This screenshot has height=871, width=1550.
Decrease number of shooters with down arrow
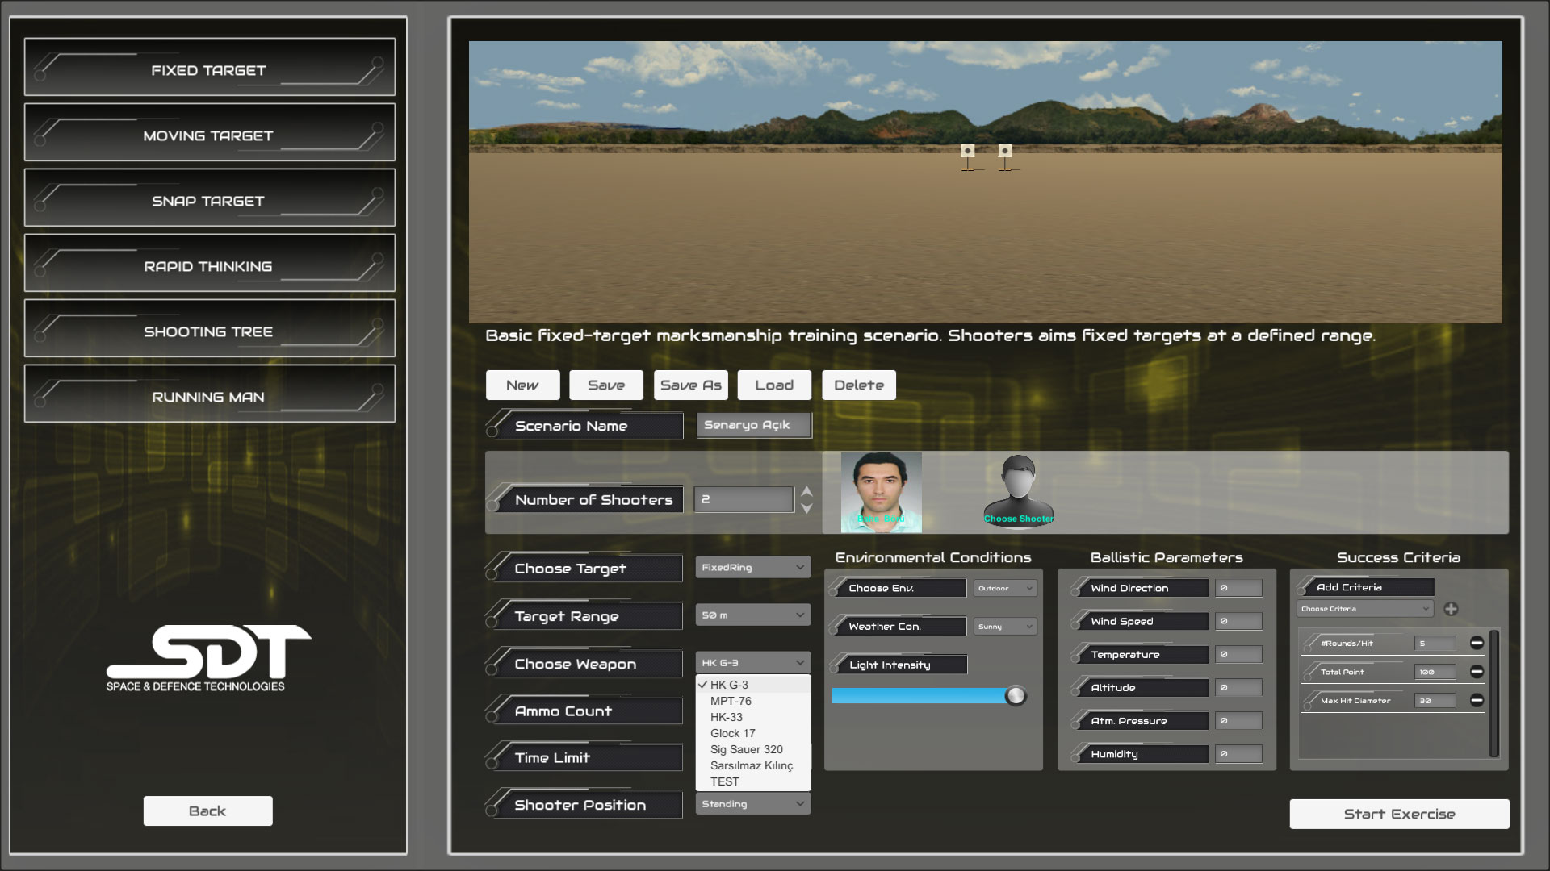(x=806, y=508)
